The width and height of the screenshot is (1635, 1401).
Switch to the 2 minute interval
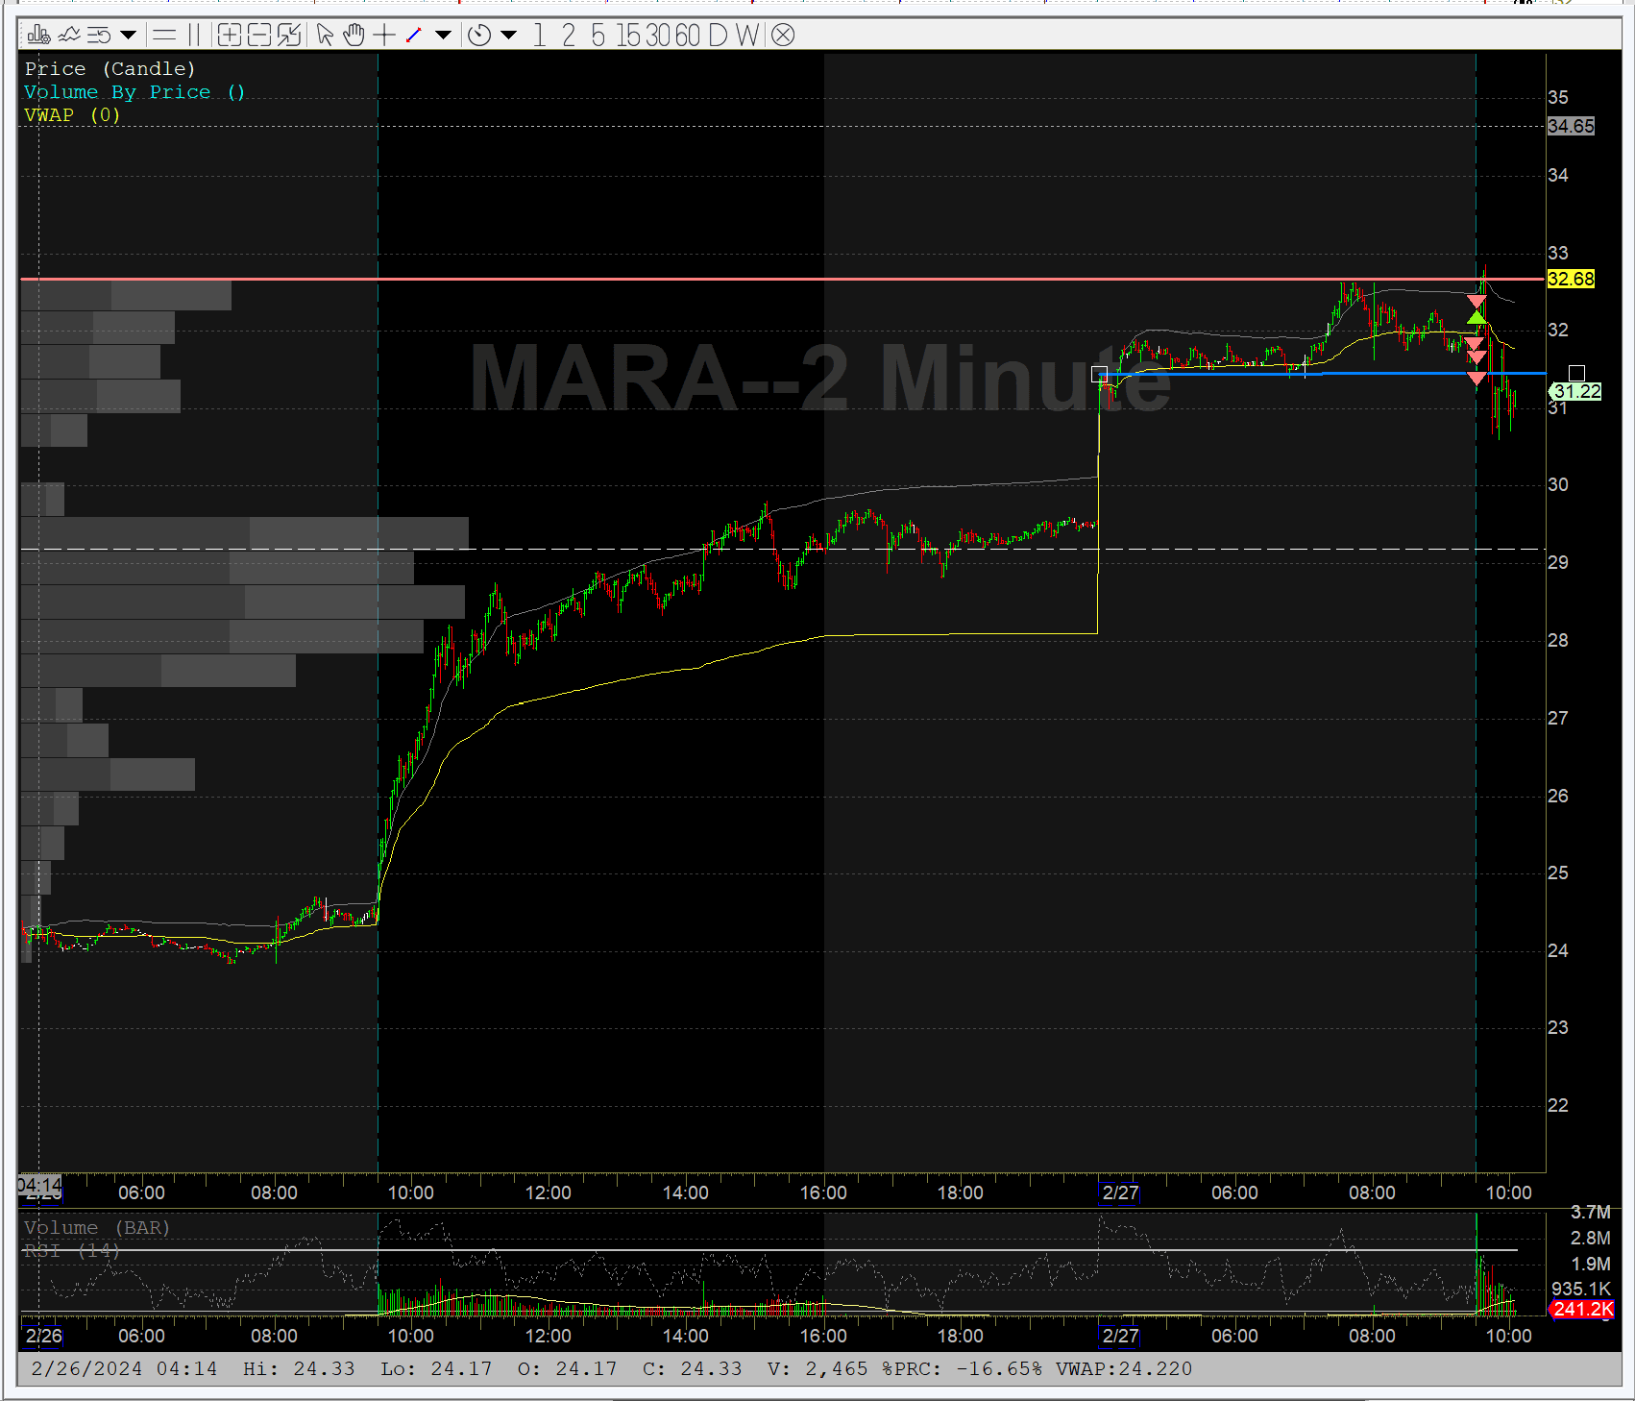coord(569,36)
